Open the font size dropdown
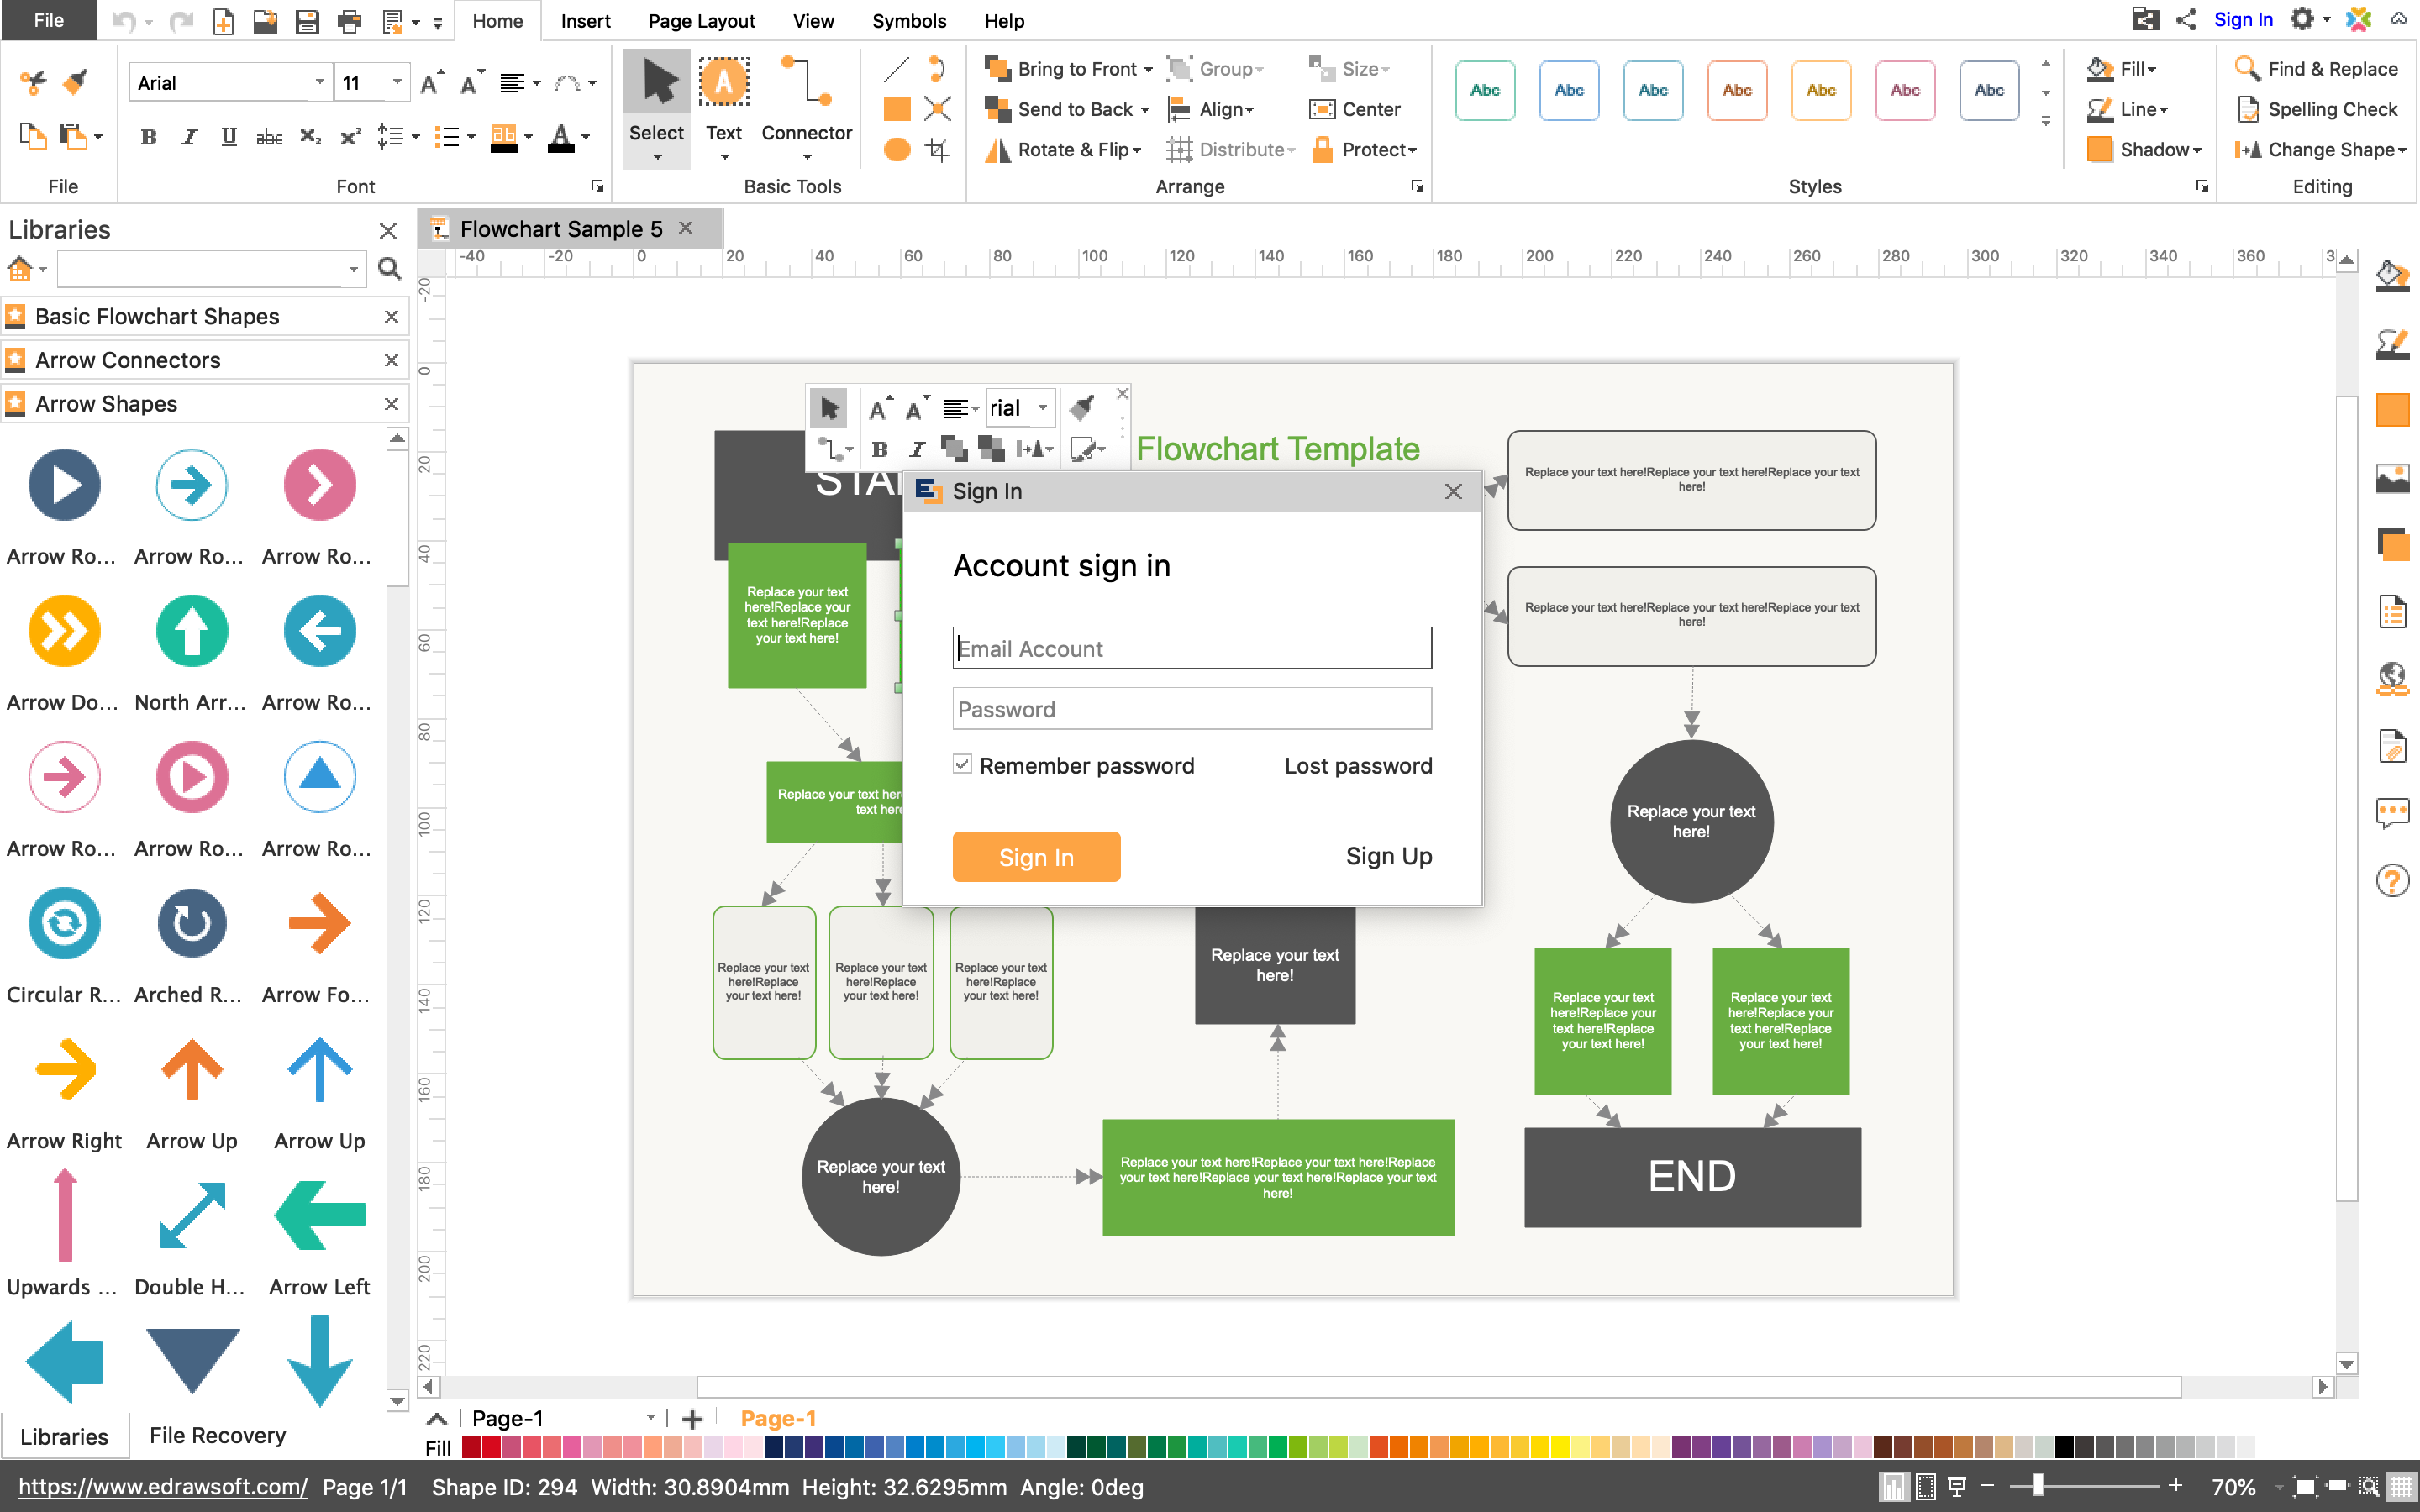The image size is (2420, 1512). point(397,83)
